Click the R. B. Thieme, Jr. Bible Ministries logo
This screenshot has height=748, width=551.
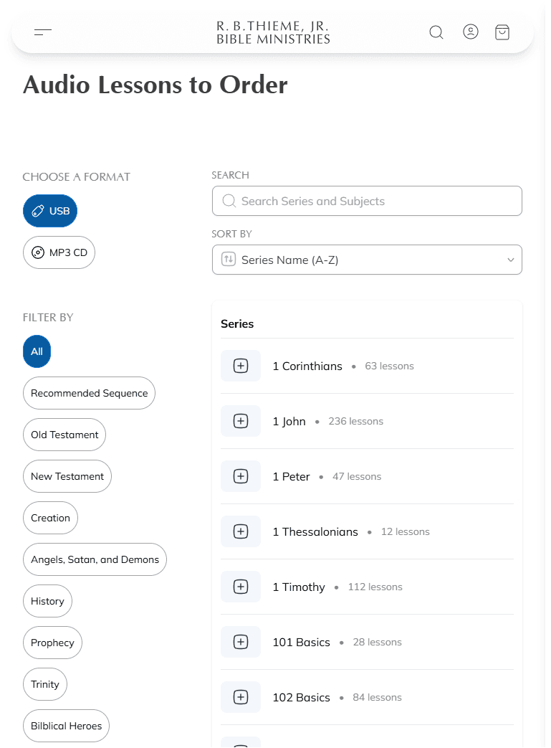pyautogui.click(x=272, y=32)
